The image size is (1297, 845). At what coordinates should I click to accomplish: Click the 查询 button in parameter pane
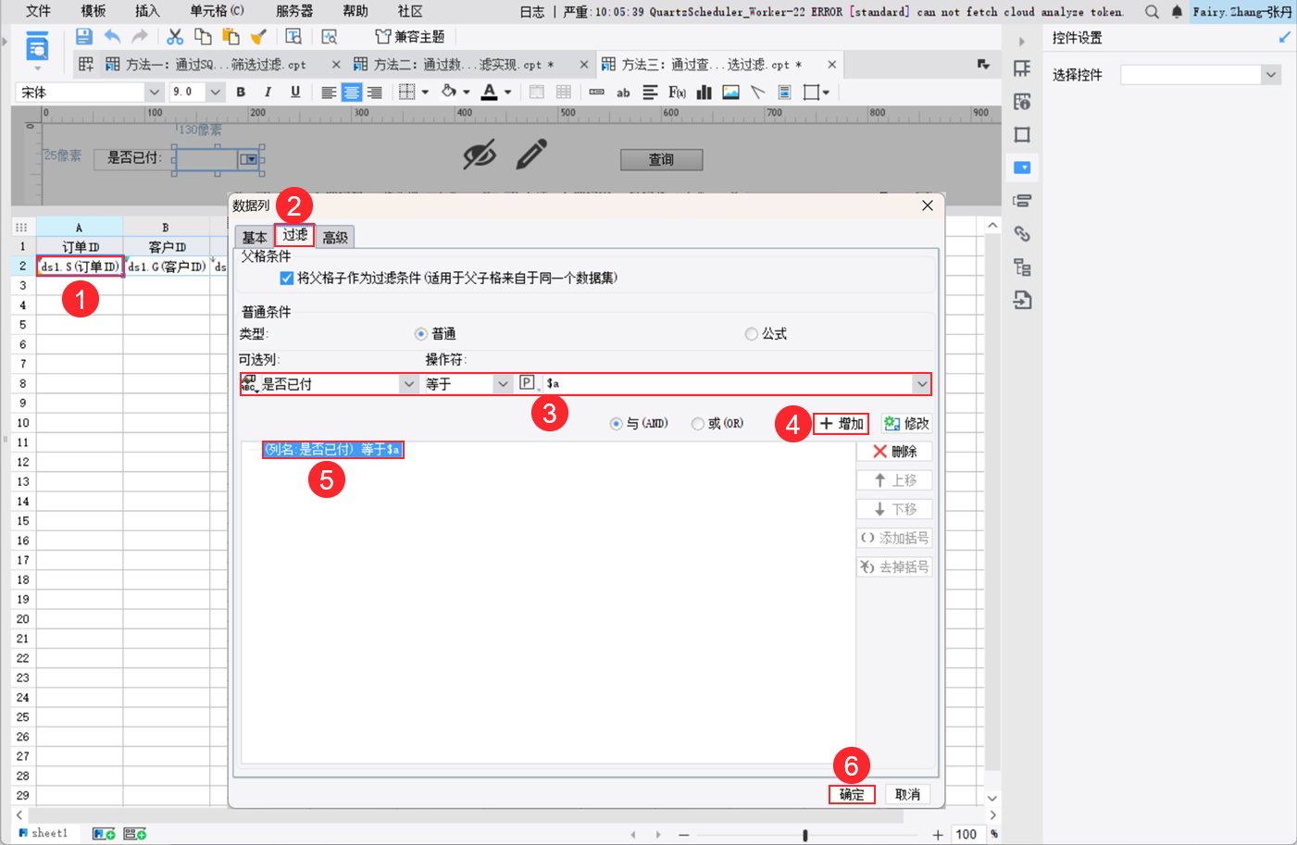click(x=661, y=159)
